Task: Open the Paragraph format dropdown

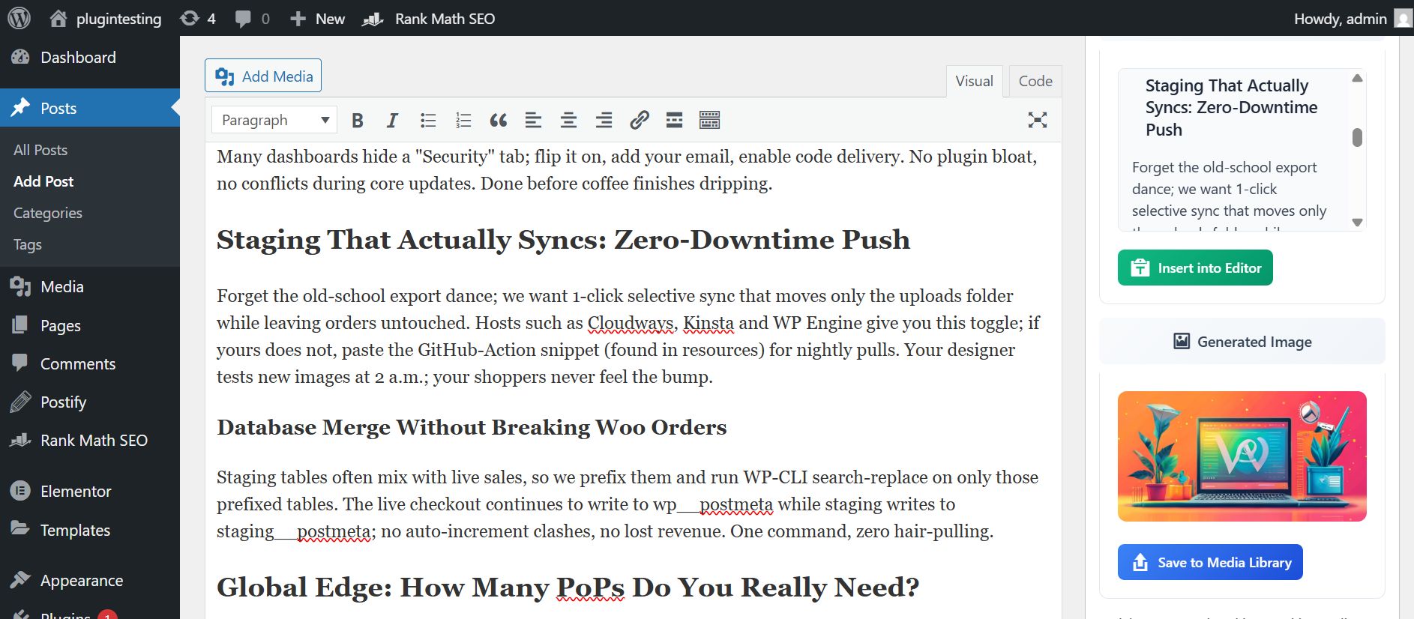Action: tap(274, 120)
